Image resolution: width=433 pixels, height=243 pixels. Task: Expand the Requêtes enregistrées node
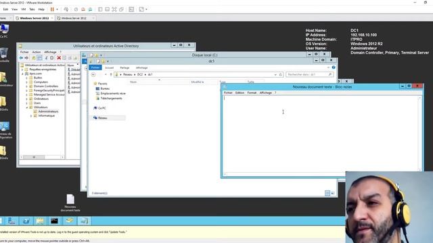22,70
